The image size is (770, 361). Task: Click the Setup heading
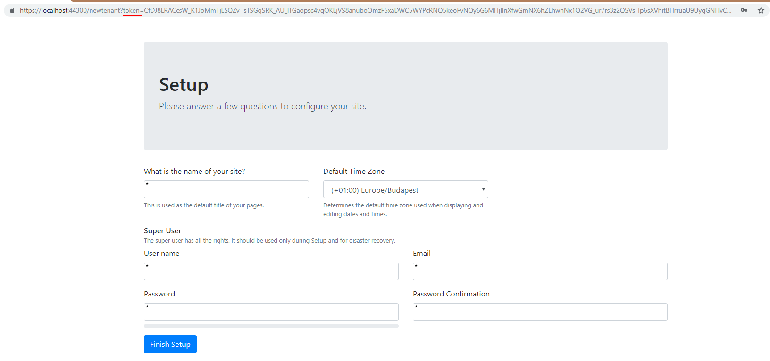click(184, 85)
